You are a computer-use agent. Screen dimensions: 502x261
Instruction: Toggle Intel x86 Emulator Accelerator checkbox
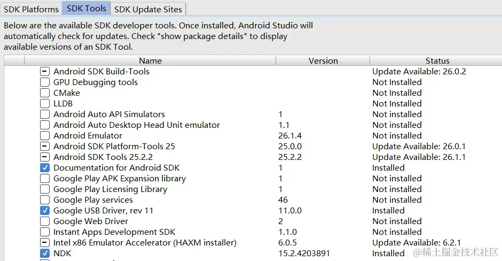(x=45, y=242)
